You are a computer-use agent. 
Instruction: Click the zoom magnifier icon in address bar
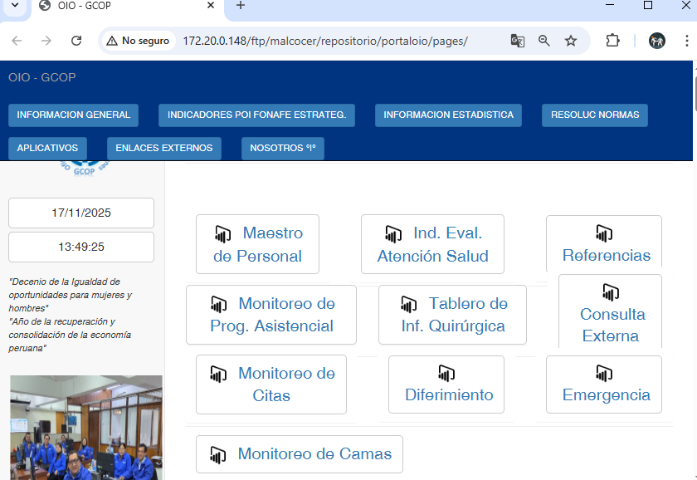coord(544,41)
